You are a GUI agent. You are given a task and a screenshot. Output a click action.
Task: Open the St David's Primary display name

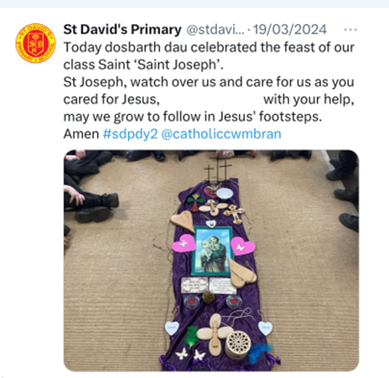pos(122,29)
